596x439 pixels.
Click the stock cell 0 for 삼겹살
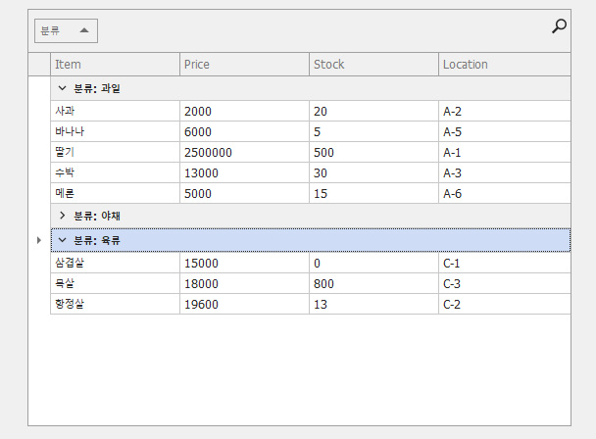pos(374,263)
